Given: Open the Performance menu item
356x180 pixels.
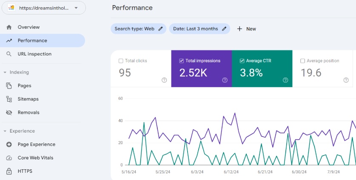Looking at the screenshot, I should point(43,41).
